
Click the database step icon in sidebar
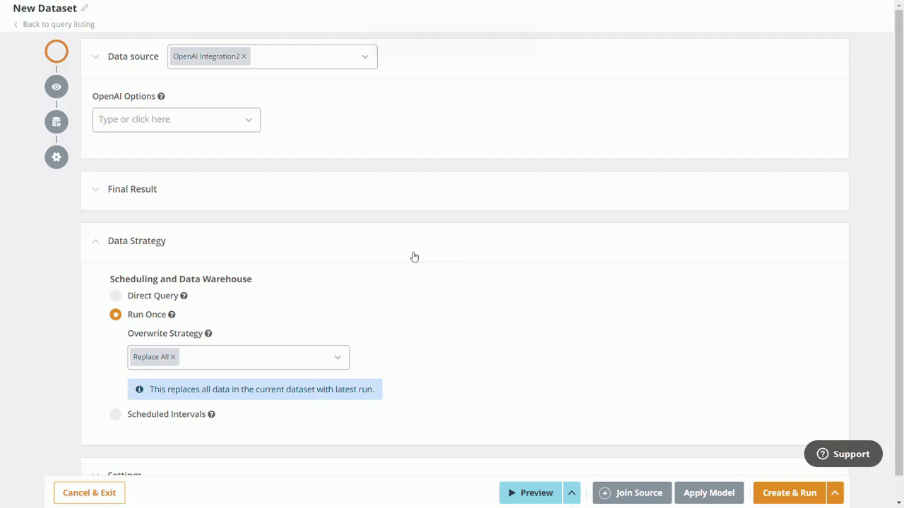tap(56, 122)
